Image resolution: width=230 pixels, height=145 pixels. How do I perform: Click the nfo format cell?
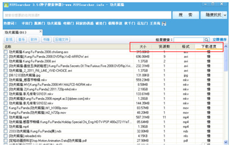186,136
